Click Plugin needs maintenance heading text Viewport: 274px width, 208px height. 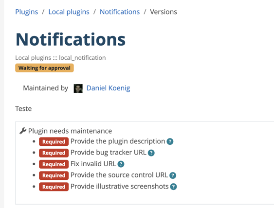(x=70, y=131)
